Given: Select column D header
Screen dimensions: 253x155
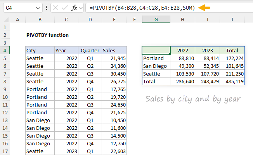Looking at the screenshot, I should coord(90,20).
